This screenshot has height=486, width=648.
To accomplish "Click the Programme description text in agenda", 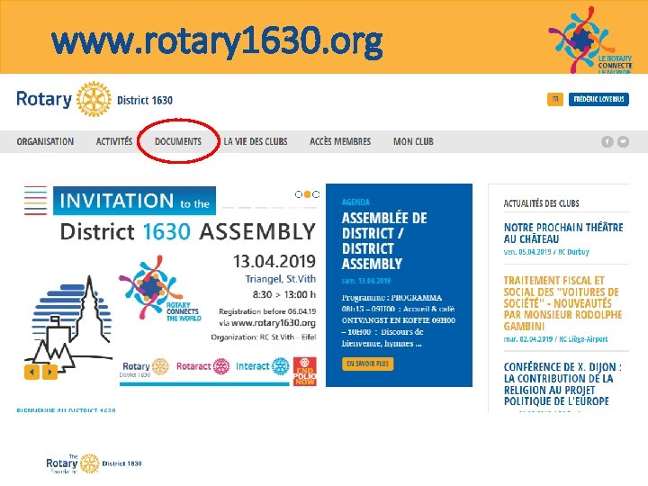I will coord(399,320).
